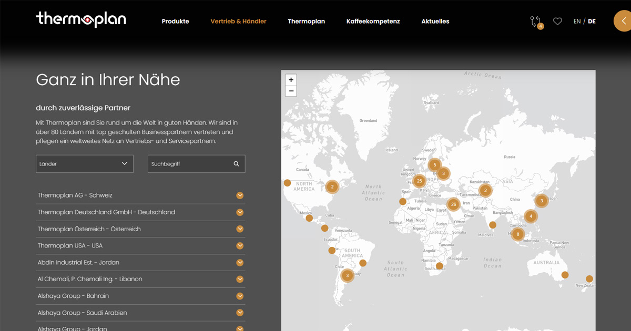Image resolution: width=631 pixels, height=331 pixels.
Task: Expand Thermoplan Österreich entry
Action: [240, 229]
